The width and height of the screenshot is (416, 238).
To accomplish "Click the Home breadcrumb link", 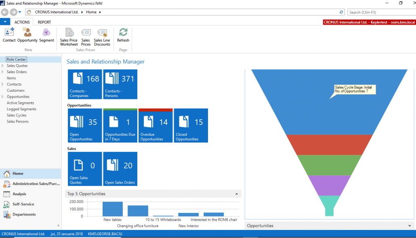I will [91, 12].
